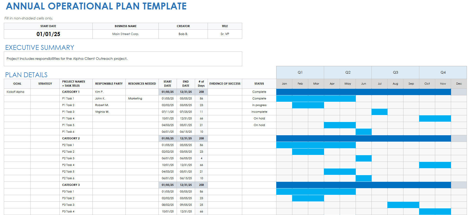Select P1 Task 1 Complete status
Image resolution: width=469 pixels, height=215 pixels.
pyautogui.click(x=259, y=98)
